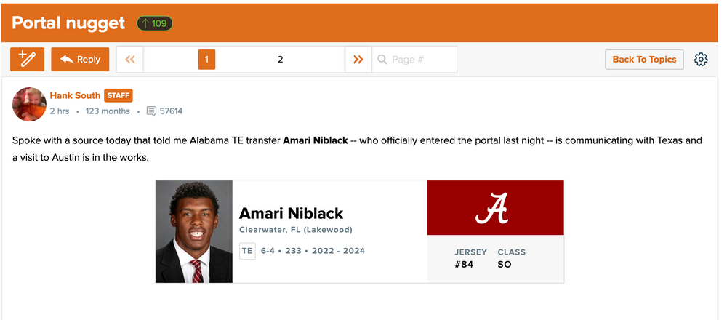Viewport: 727px width, 320px height.
Task: Go to previous pages double-arrow
Action: pos(130,60)
